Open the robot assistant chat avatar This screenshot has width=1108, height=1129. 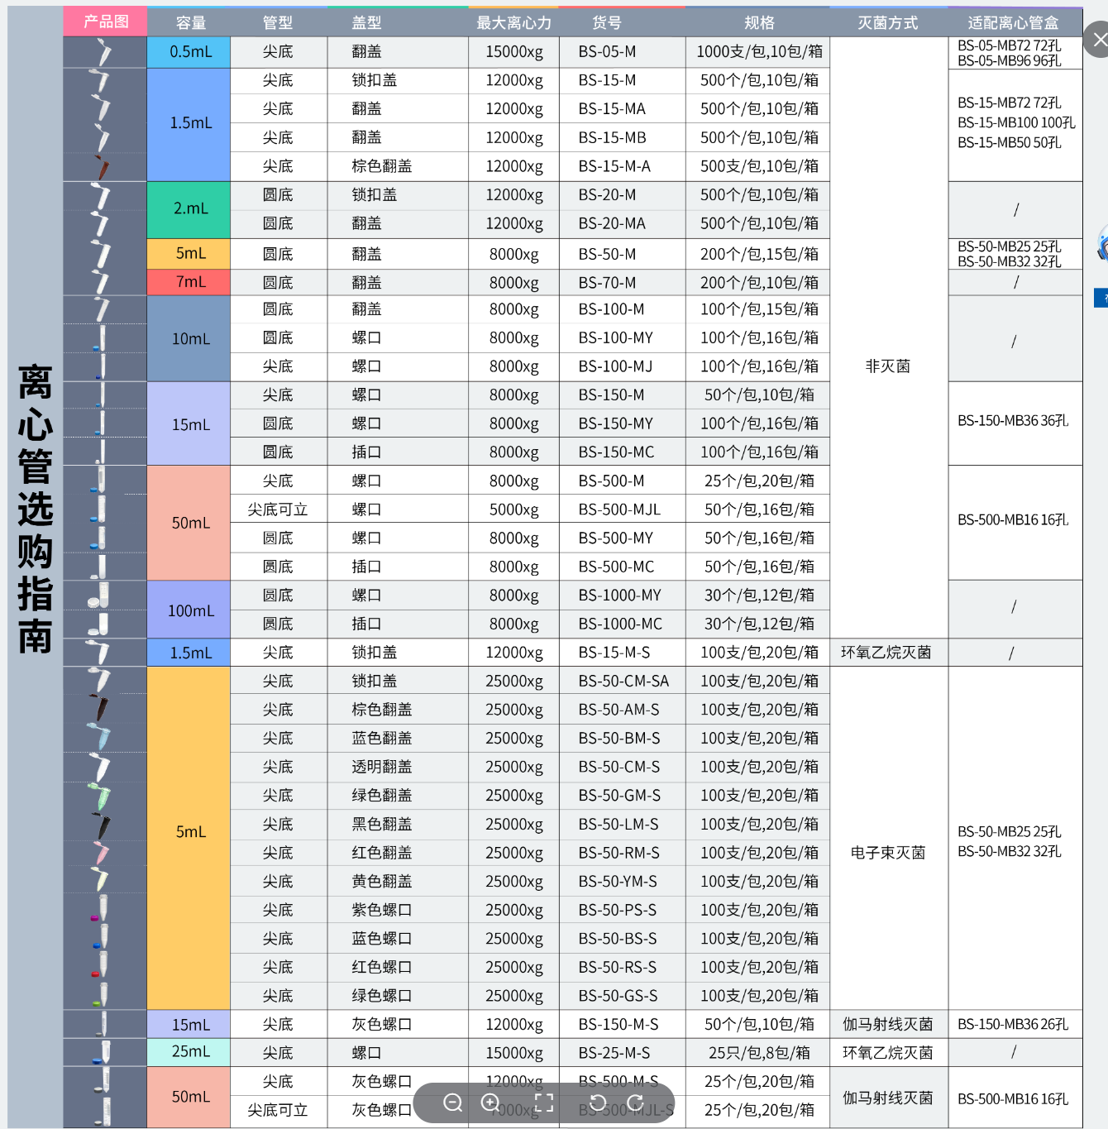point(1102,244)
